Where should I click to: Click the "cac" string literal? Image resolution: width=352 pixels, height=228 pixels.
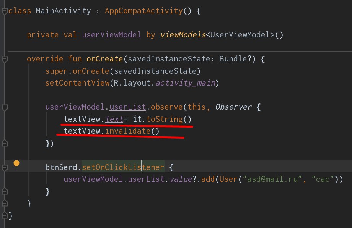pyautogui.click(x=323, y=179)
